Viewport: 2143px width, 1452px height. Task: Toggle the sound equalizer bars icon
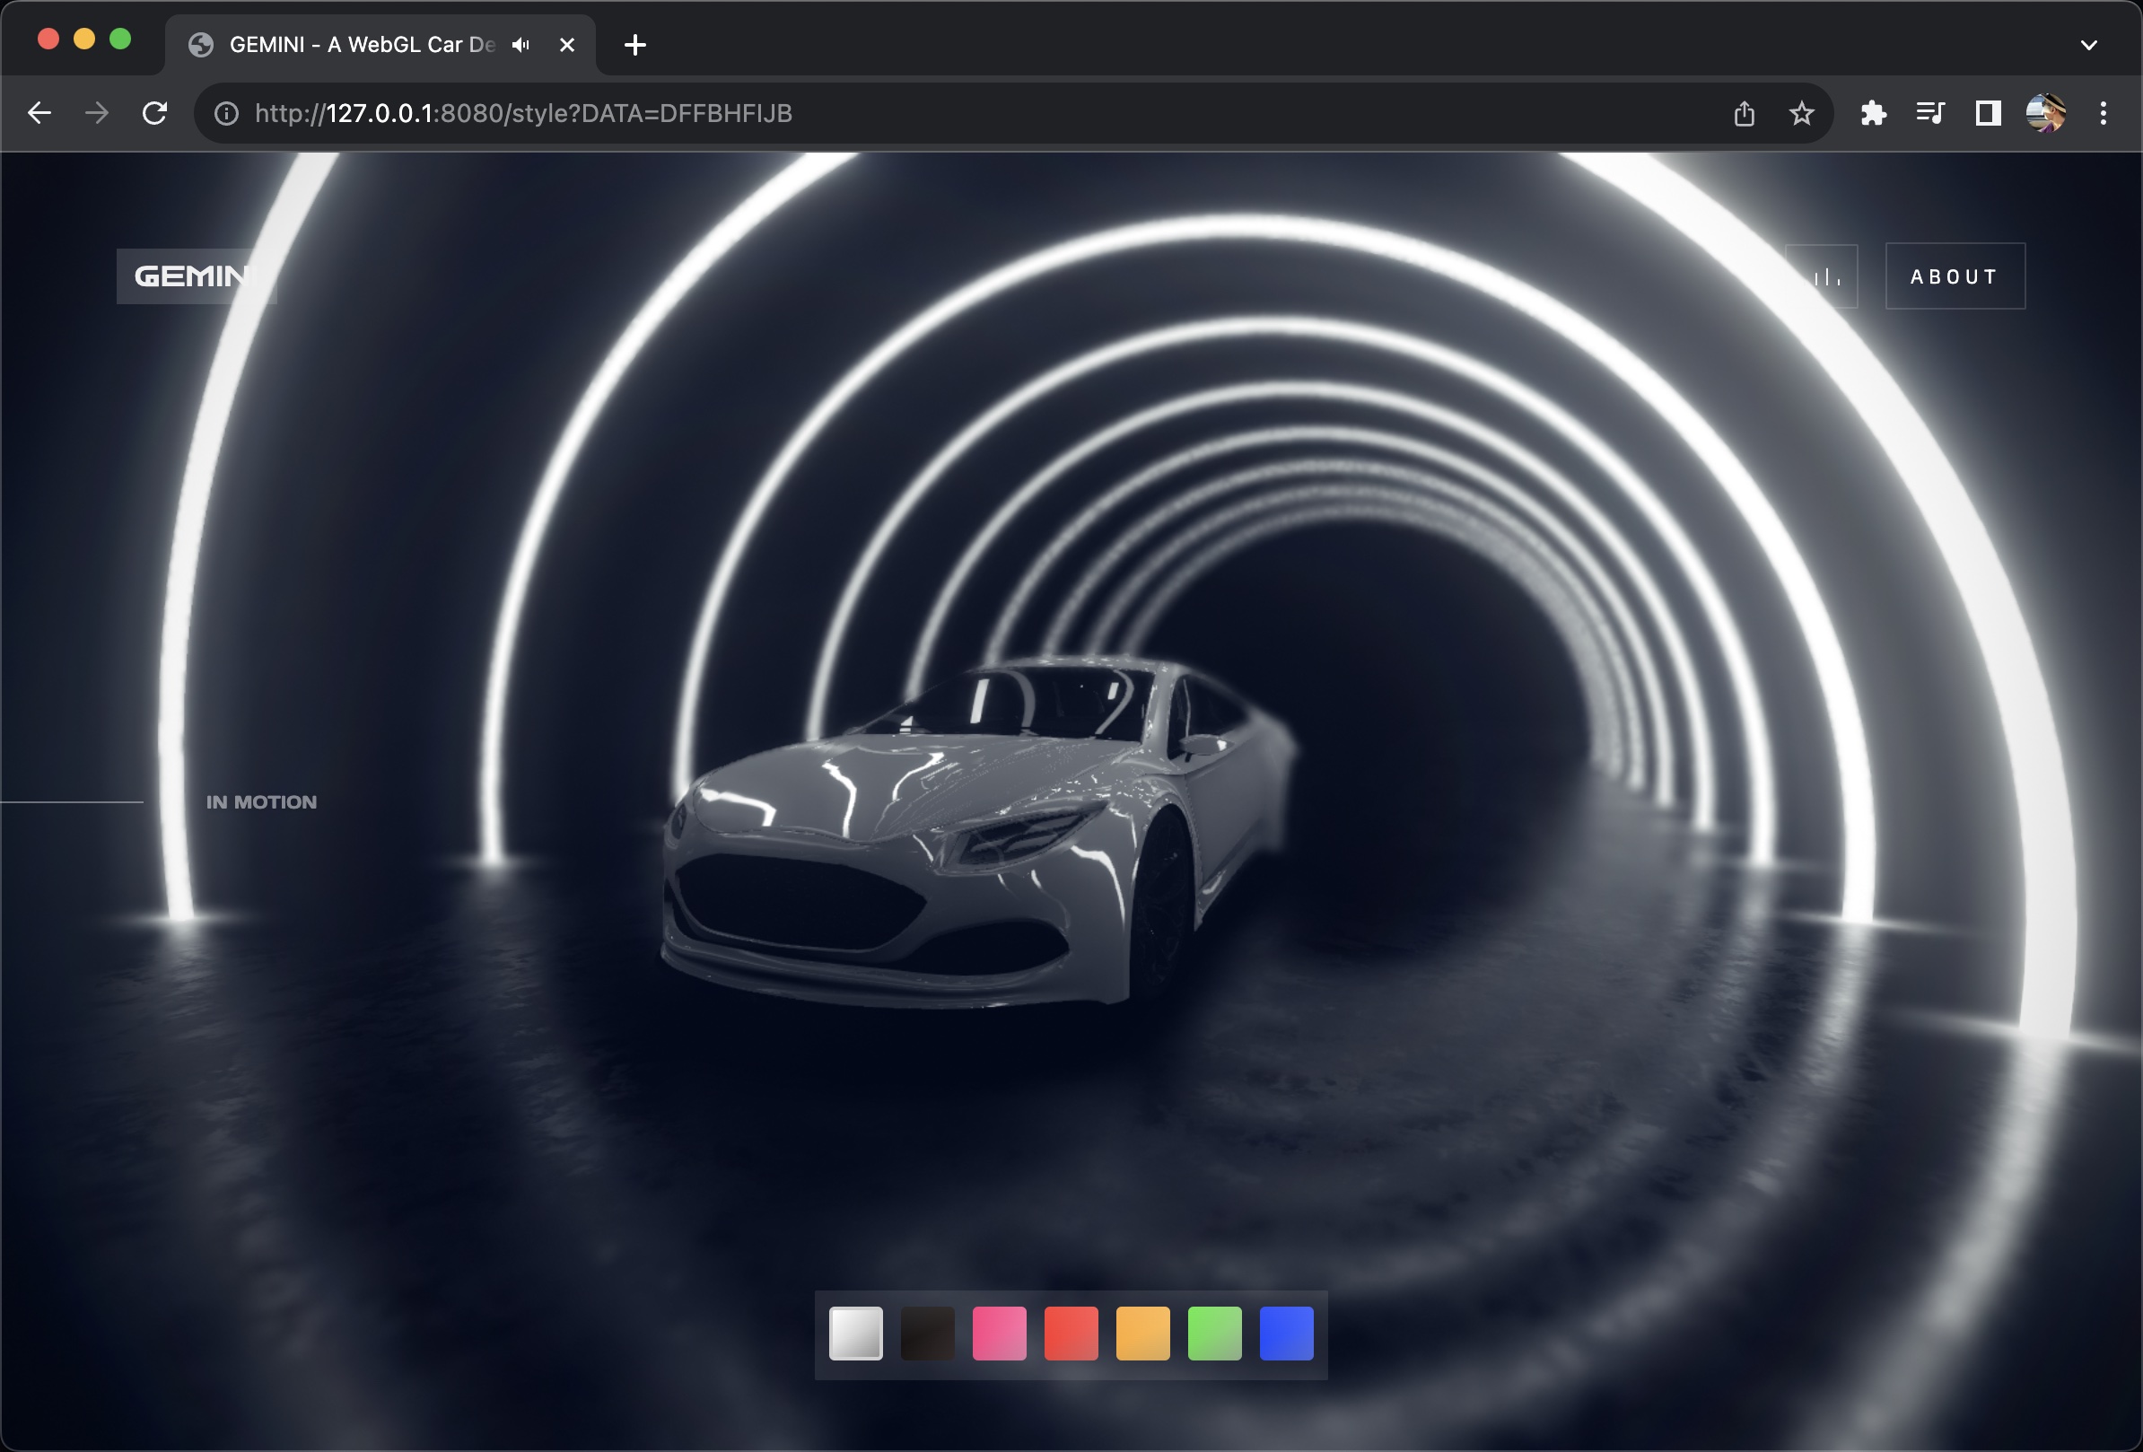point(1824,276)
